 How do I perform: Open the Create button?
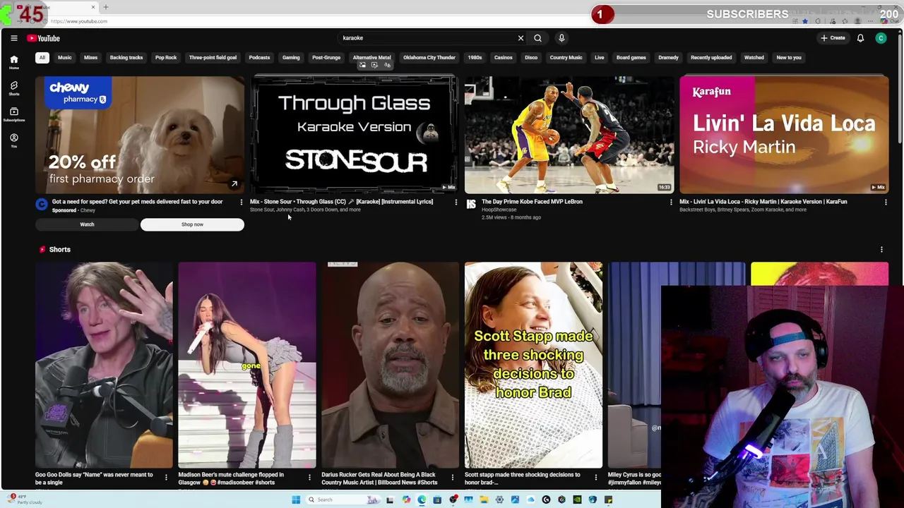pos(833,38)
